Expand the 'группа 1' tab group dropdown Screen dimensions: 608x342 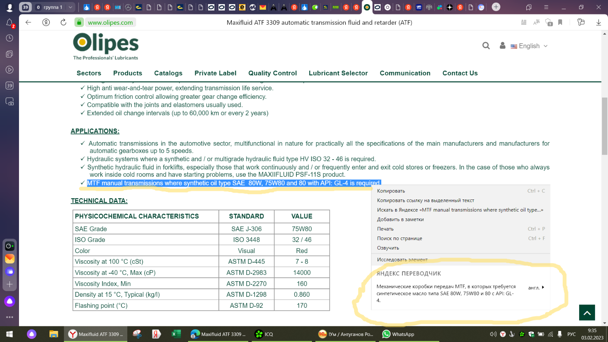[70, 7]
